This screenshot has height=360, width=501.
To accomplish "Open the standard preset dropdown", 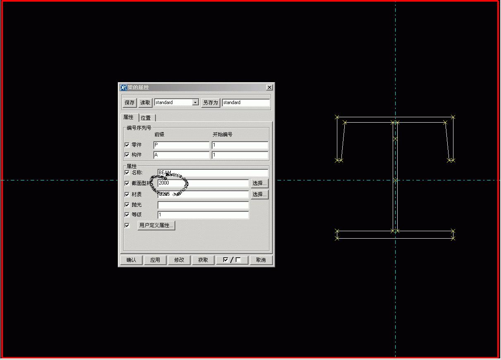I will click(196, 102).
